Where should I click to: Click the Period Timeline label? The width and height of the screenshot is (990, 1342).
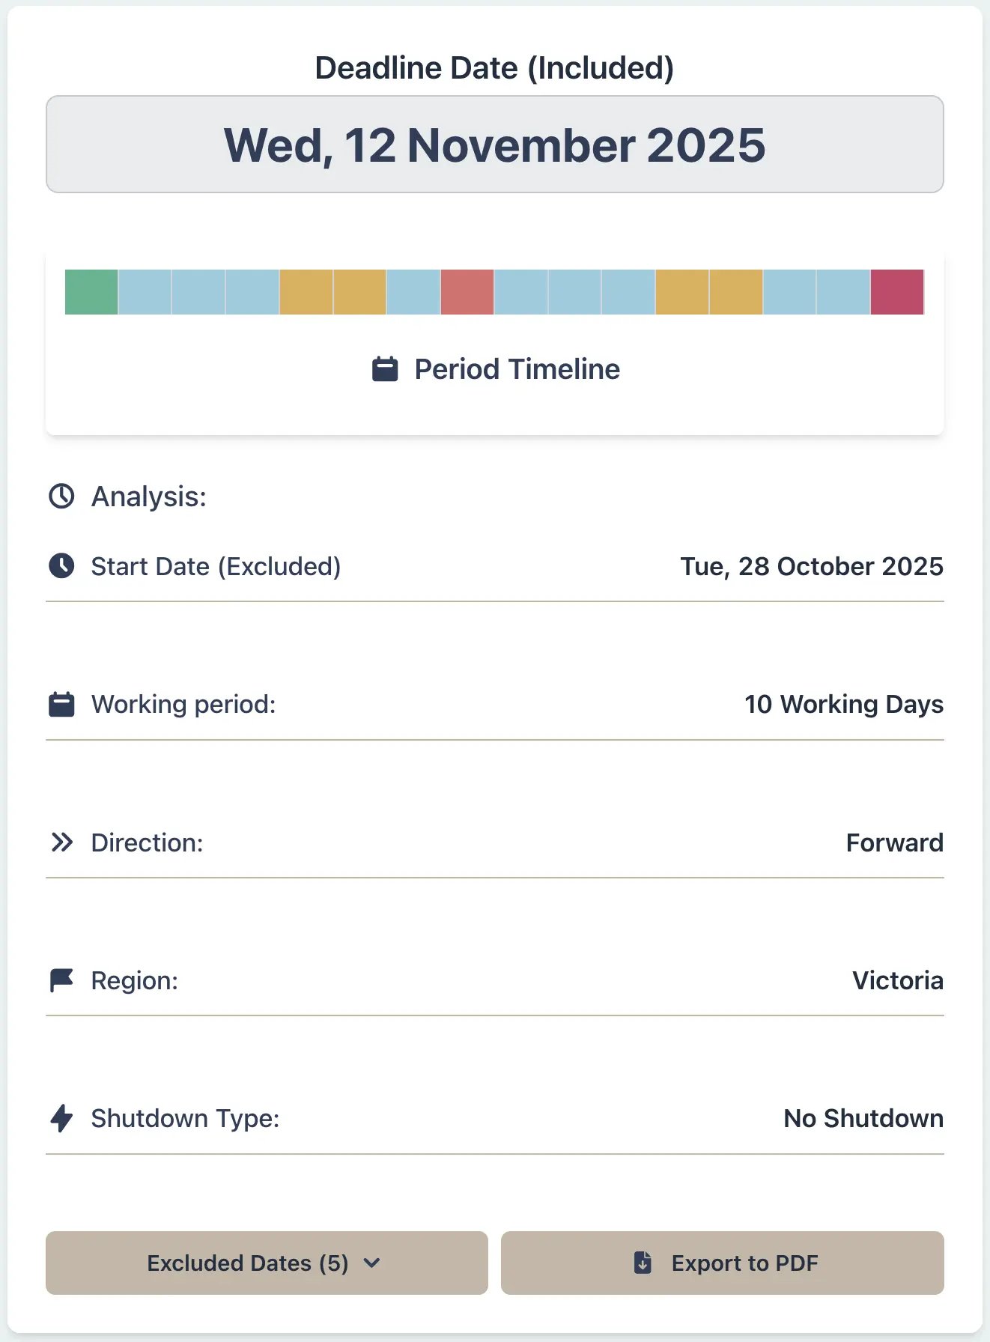[517, 369]
